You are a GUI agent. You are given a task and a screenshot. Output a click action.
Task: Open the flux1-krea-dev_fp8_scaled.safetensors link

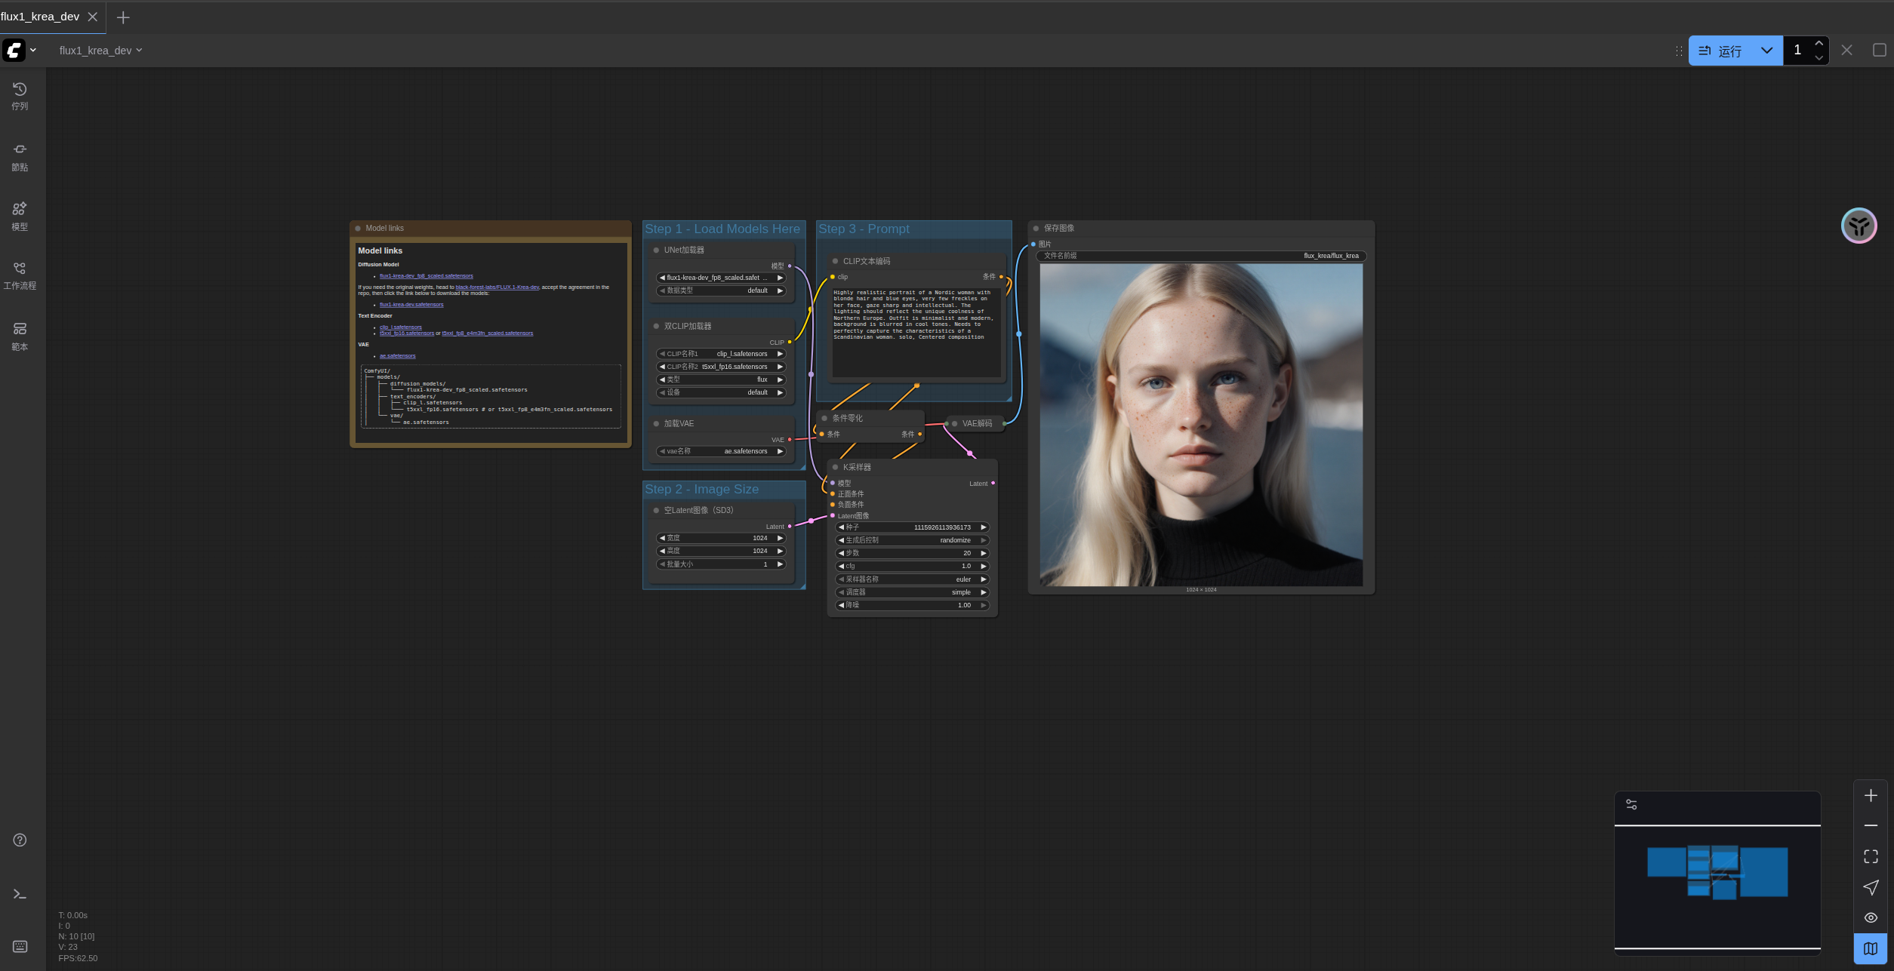[427, 276]
